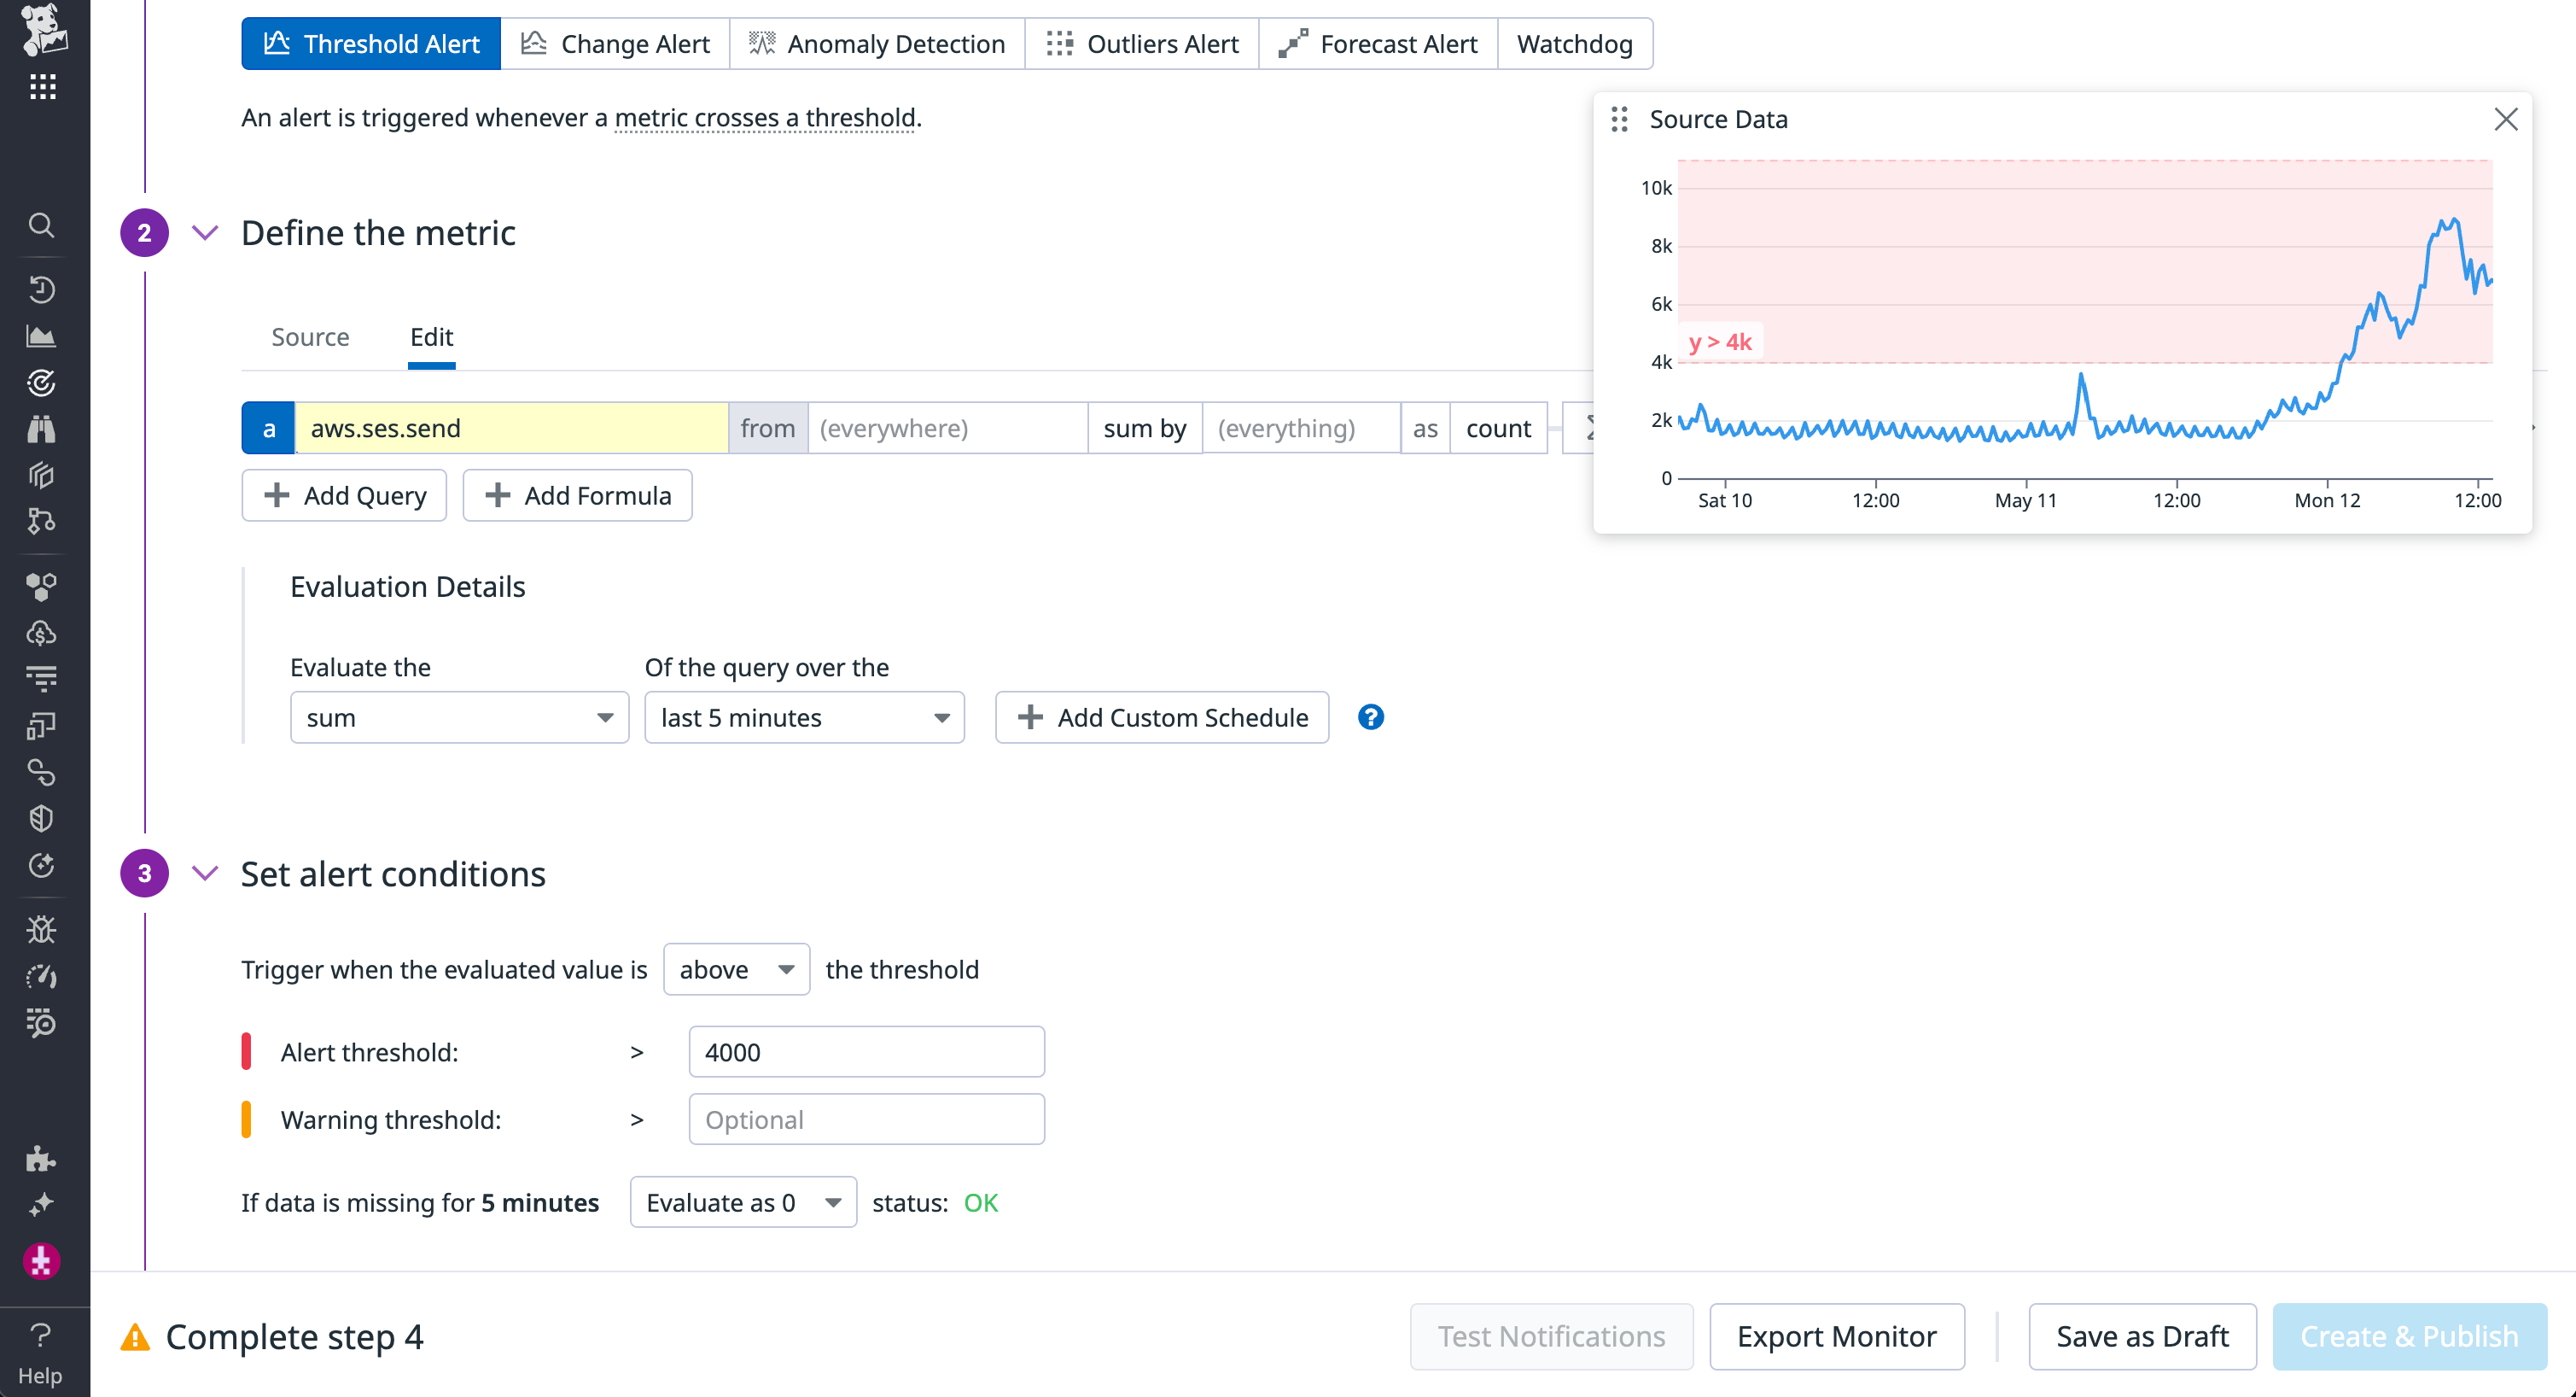Open the recent activity history icon

click(41, 289)
